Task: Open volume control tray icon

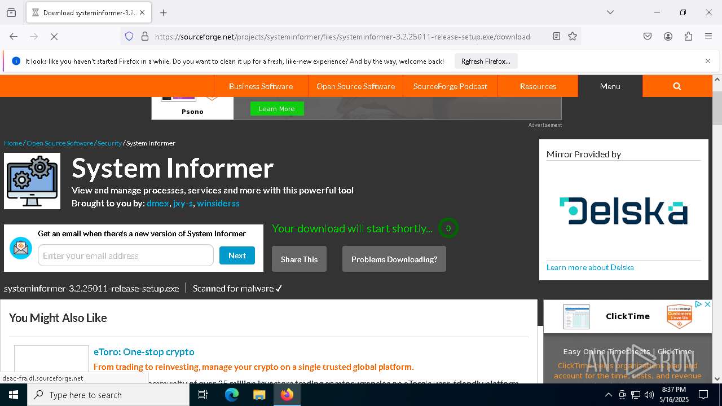Action: click(x=649, y=395)
